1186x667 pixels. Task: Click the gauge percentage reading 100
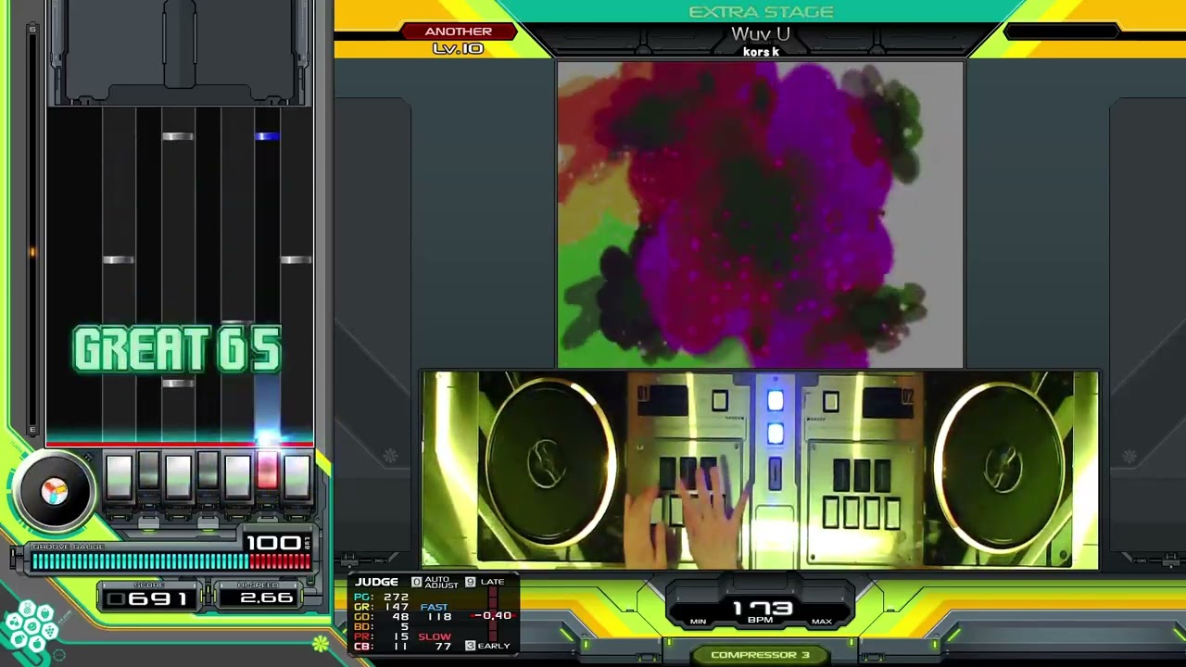point(273,543)
